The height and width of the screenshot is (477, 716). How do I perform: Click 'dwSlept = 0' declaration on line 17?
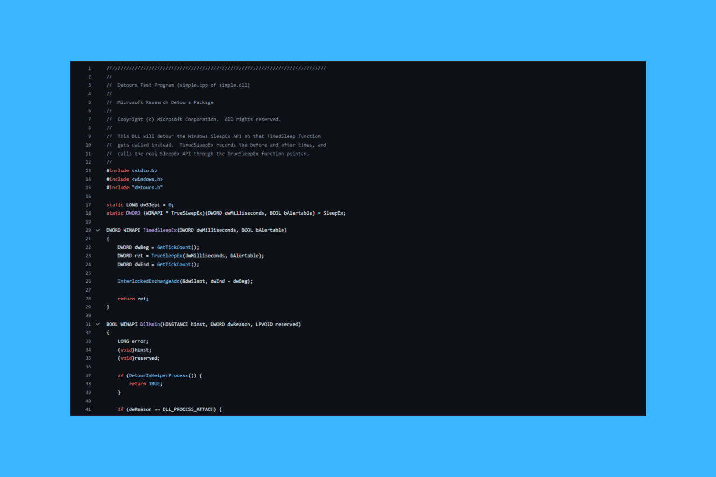pyautogui.click(x=157, y=205)
